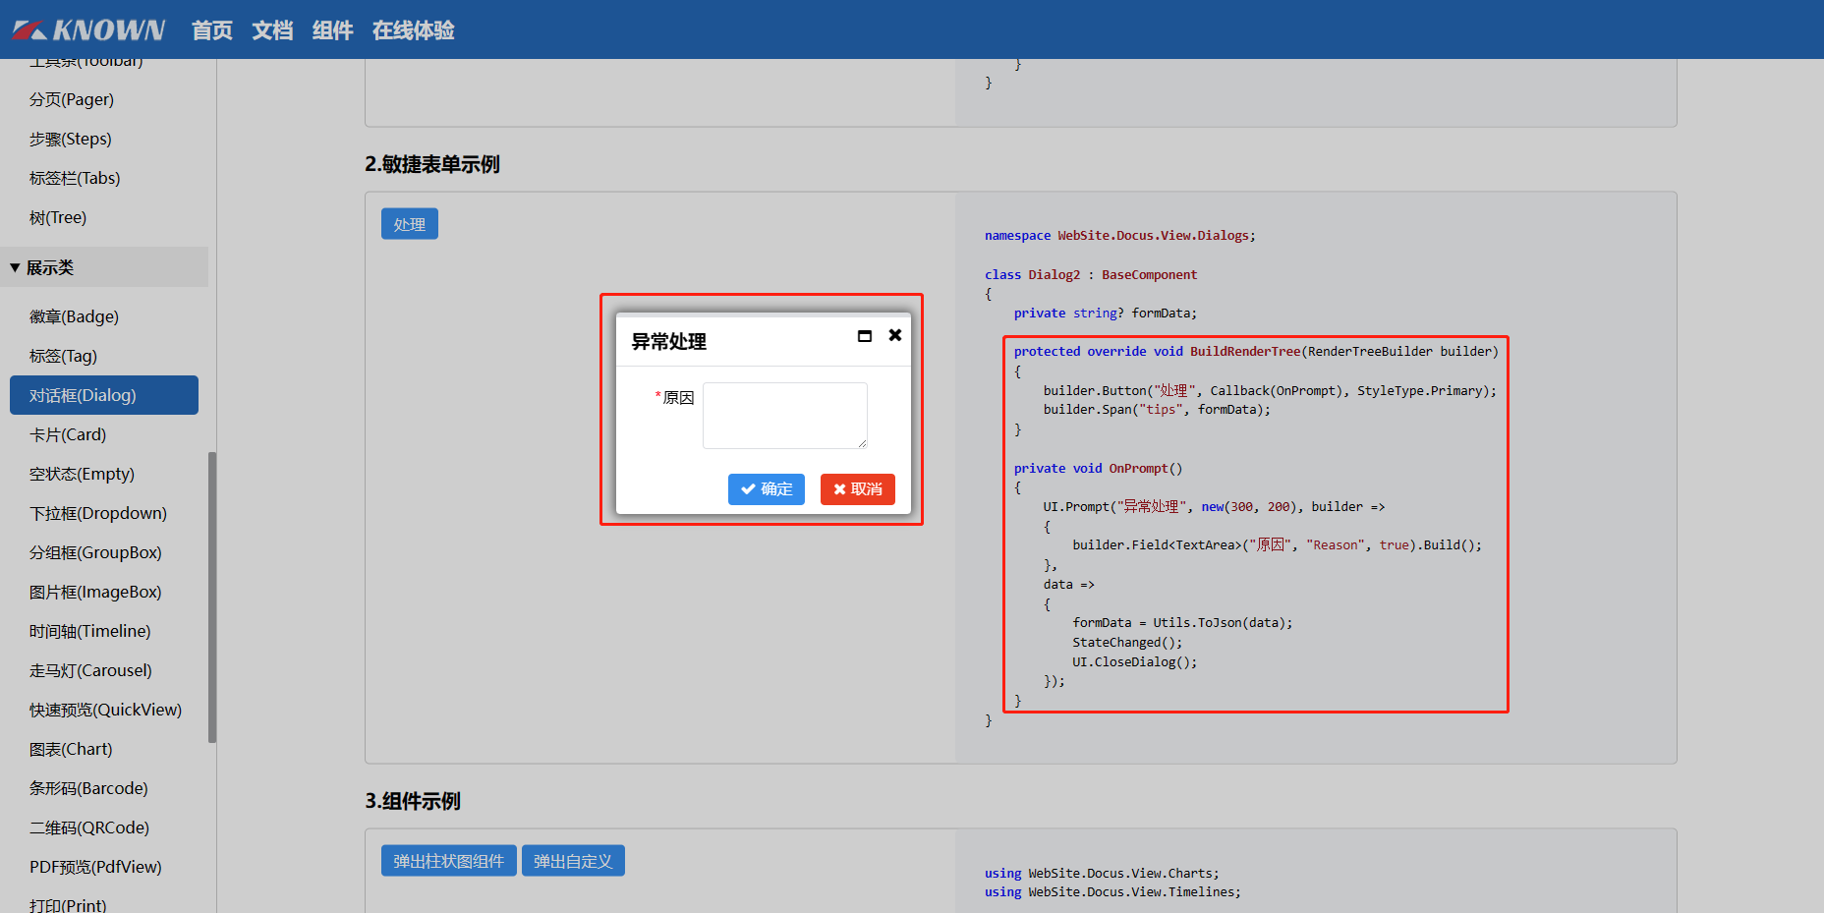Click the private void OnPrompt() line

pos(1099,468)
